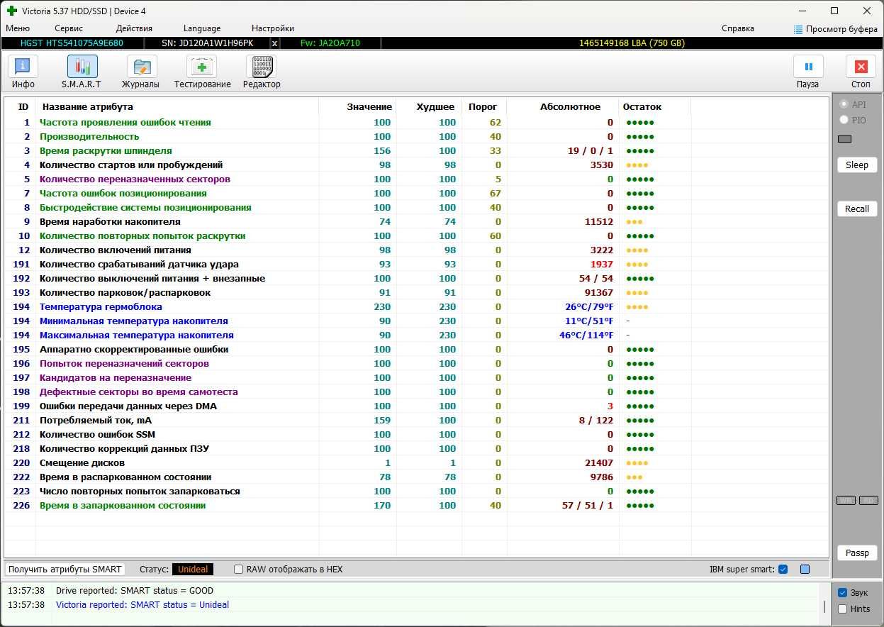Toggle the IBM super smart checkbox

(783, 569)
